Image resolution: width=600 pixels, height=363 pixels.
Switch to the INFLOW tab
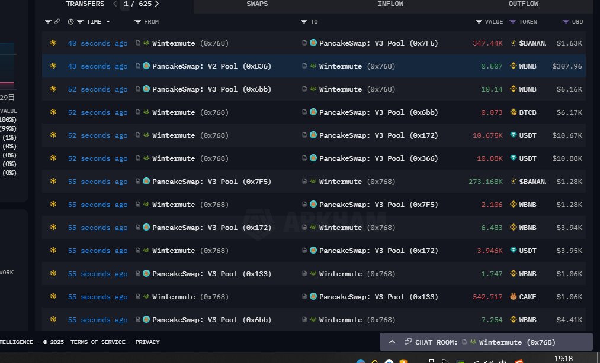click(390, 4)
